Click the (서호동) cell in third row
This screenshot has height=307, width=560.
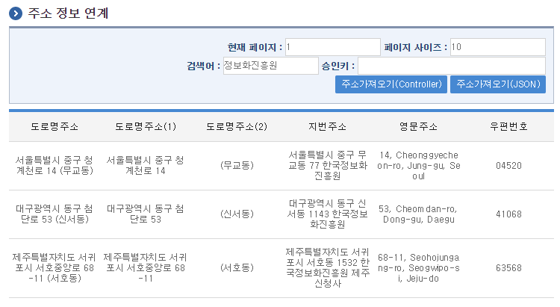pyautogui.click(x=237, y=267)
